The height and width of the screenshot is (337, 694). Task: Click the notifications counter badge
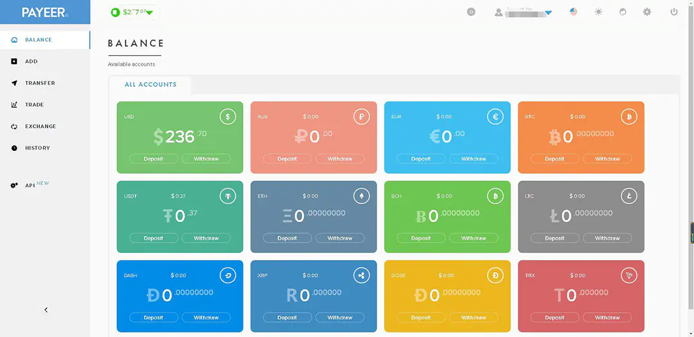[471, 12]
